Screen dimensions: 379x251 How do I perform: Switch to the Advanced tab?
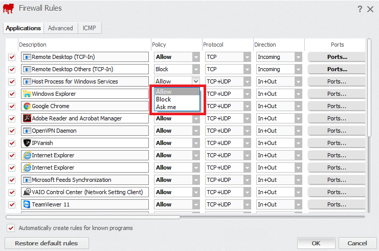point(60,28)
